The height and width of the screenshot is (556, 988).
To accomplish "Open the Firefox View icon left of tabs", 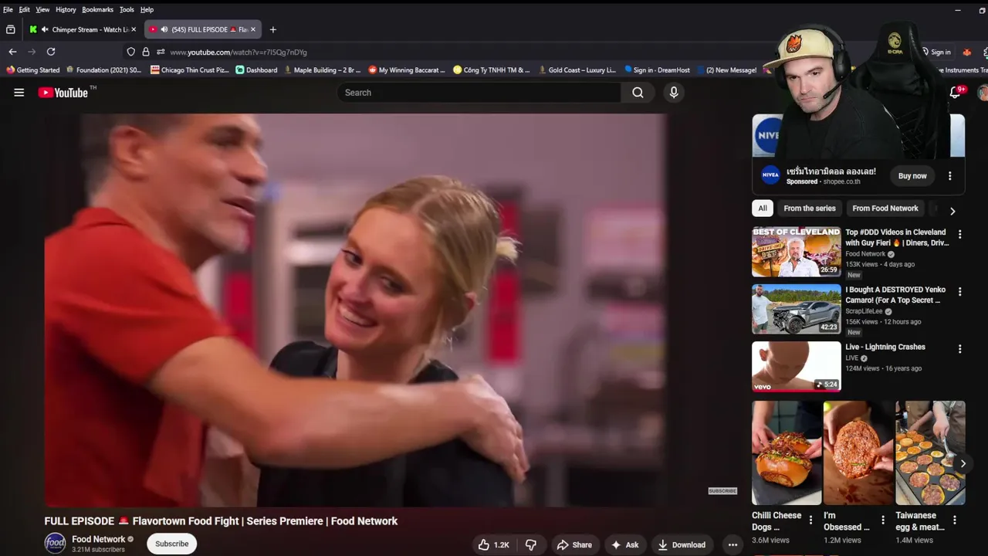I will [x=11, y=29].
